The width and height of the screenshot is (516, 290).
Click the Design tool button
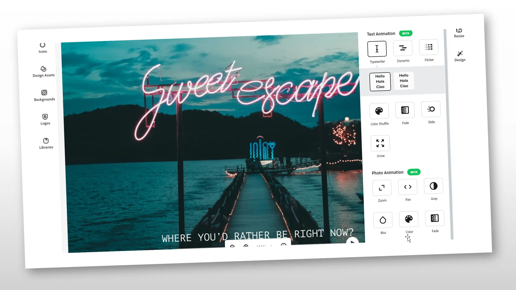tap(460, 56)
